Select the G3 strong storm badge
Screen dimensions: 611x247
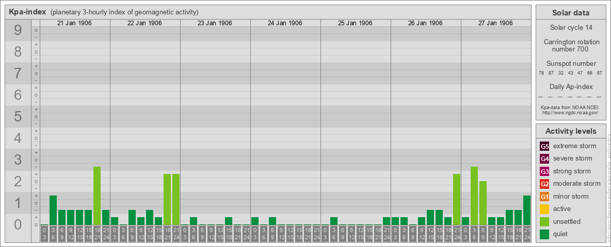pos(544,171)
